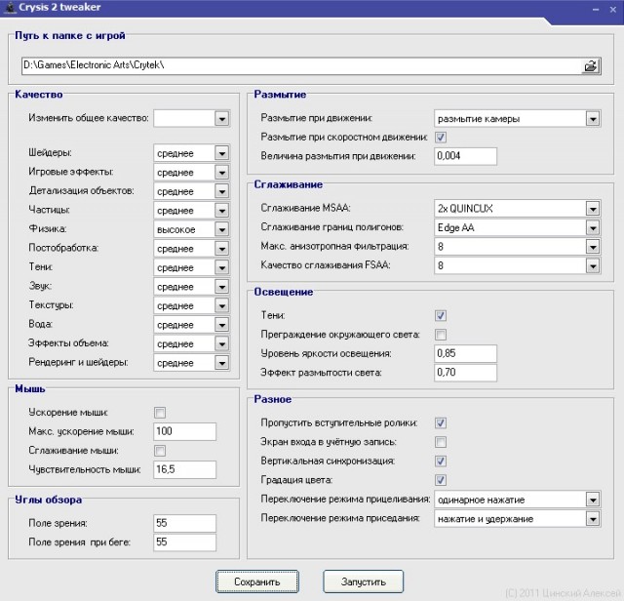This screenshot has height=601, width=624.
Task: Expand the Сглаживание MSAA dropdown
Action: tap(592, 208)
